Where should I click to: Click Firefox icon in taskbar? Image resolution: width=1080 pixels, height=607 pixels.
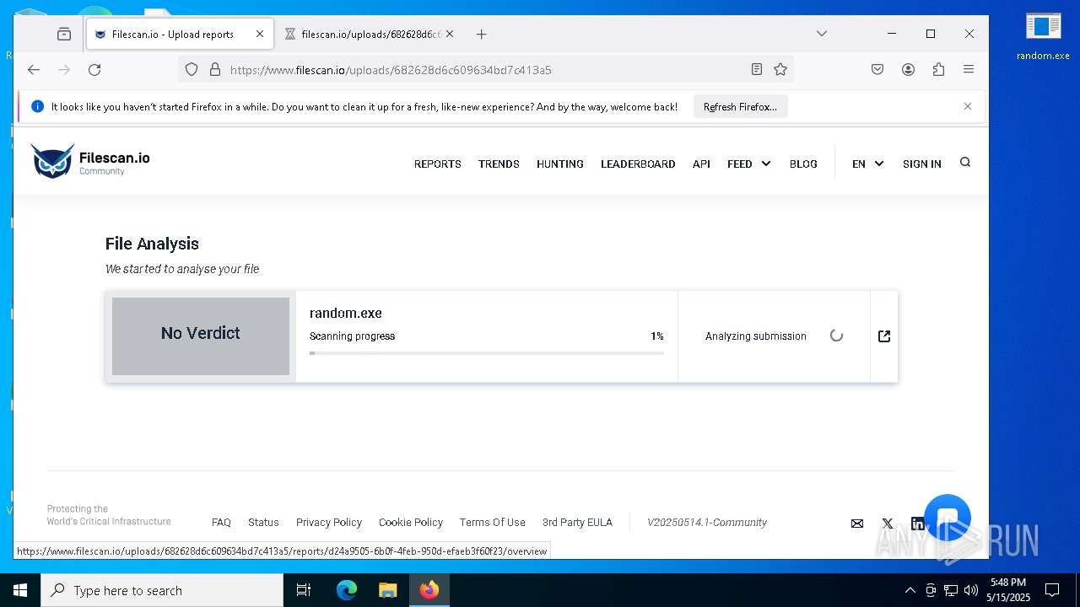[429, 590]
